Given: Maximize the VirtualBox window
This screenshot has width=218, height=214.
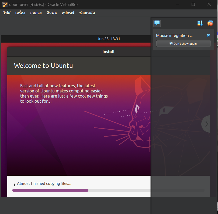Looking at the screenshot, I should click(193, 4).
